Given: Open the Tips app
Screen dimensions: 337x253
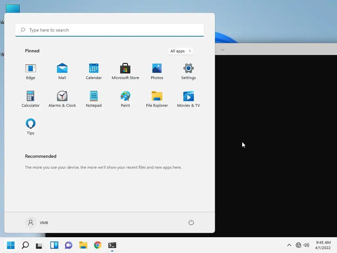Looking at the screenshot, I should (31, 127).
